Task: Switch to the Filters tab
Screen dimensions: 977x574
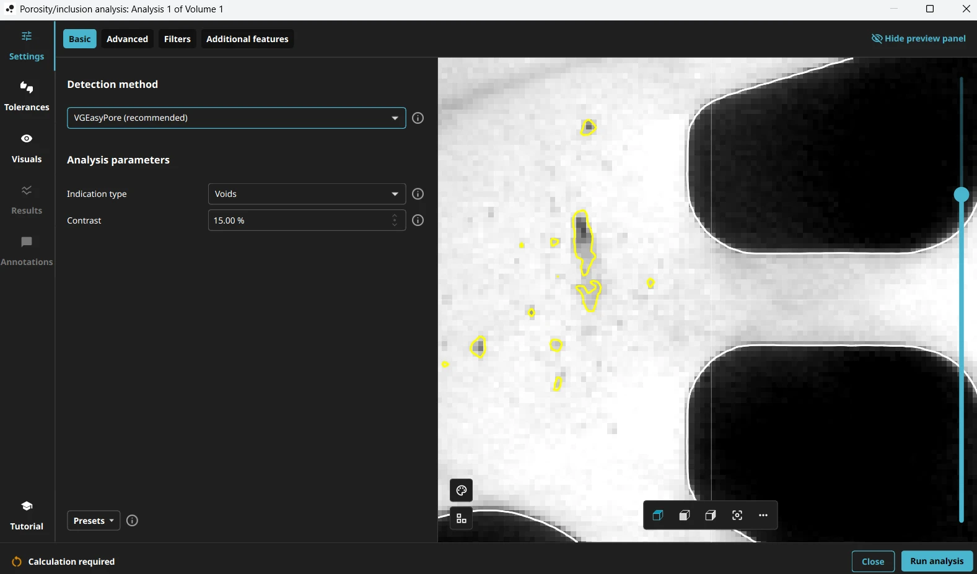Action: (x=177, y=39)
